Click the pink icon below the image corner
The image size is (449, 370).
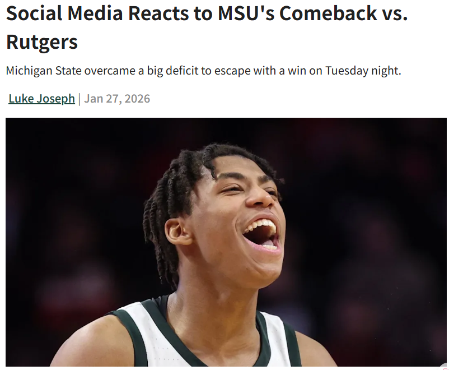coord(445,368)
